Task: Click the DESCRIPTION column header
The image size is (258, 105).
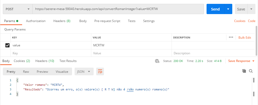Action: click(x=182, y=37)
